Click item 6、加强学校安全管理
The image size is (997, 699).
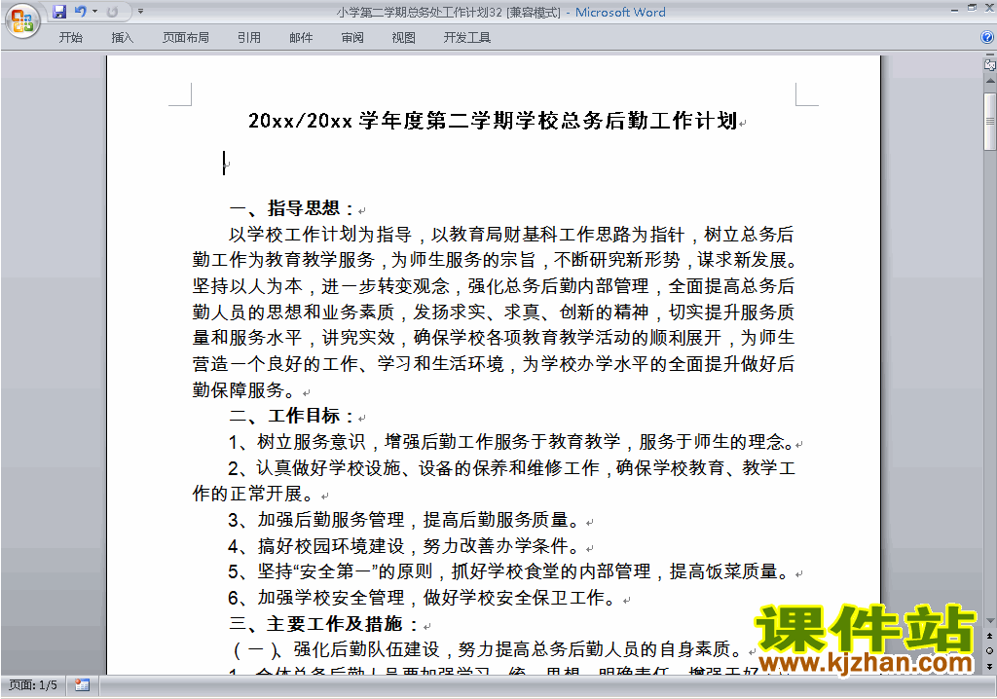(x=423, y=598)
